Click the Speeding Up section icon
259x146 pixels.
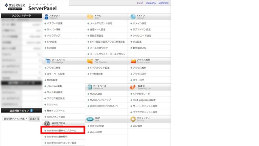click(133, 87)
